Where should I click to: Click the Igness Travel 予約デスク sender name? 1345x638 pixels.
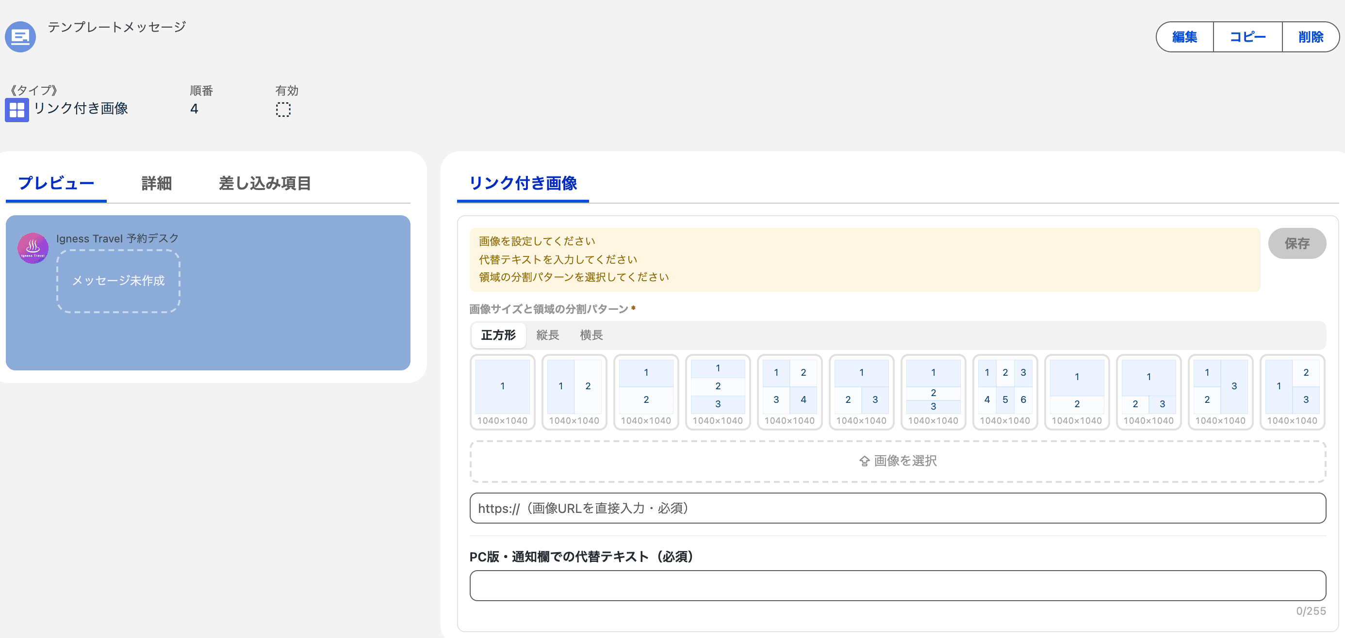[x=117, y=239]
